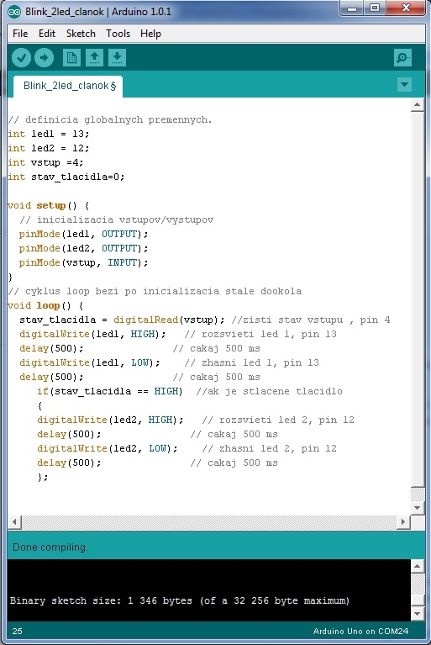This screenshot has height=645, width=431.
Task: Click editor horizontal scrollbar left arrow
Action: tap(14, 522)
